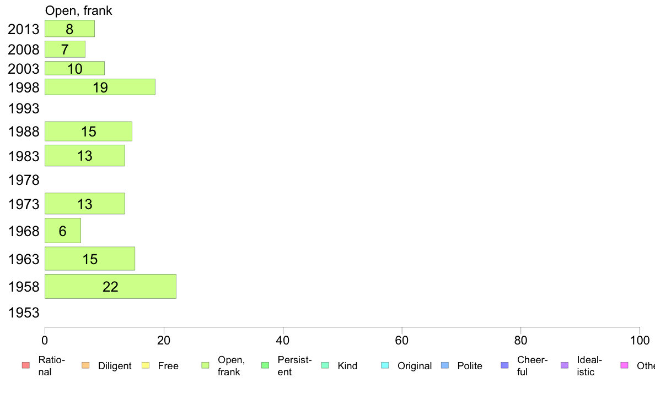Viewport: 655px width, 405px height.
Task: Click the Polite legend swatch
Action: tap(445, 365)
